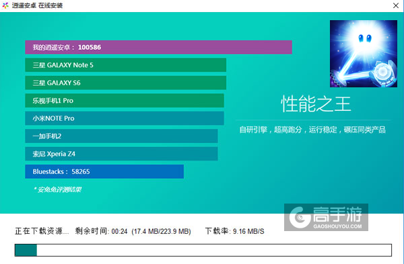Click the download progress bar
The image size is (404, 264).
click(203, 250)
